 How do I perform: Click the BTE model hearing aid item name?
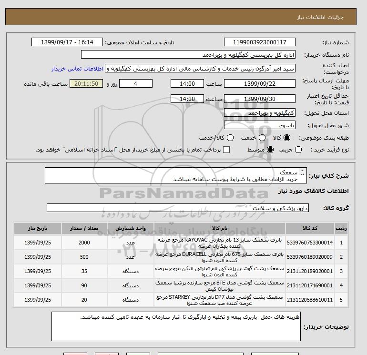(220, 286)
